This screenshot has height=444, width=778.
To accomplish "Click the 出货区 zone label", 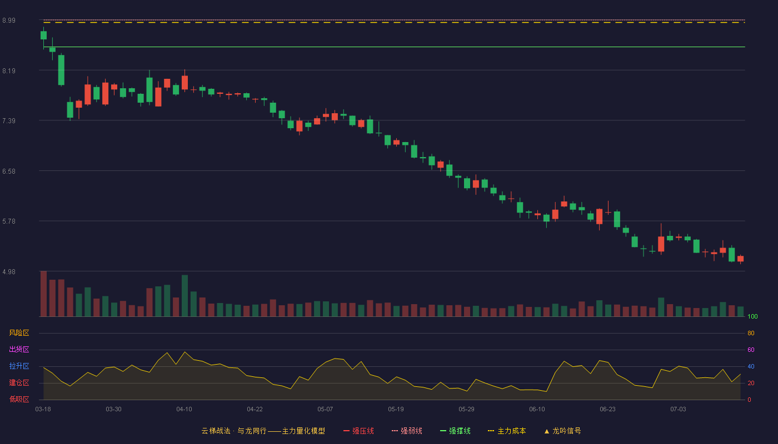I will [19, 350].
